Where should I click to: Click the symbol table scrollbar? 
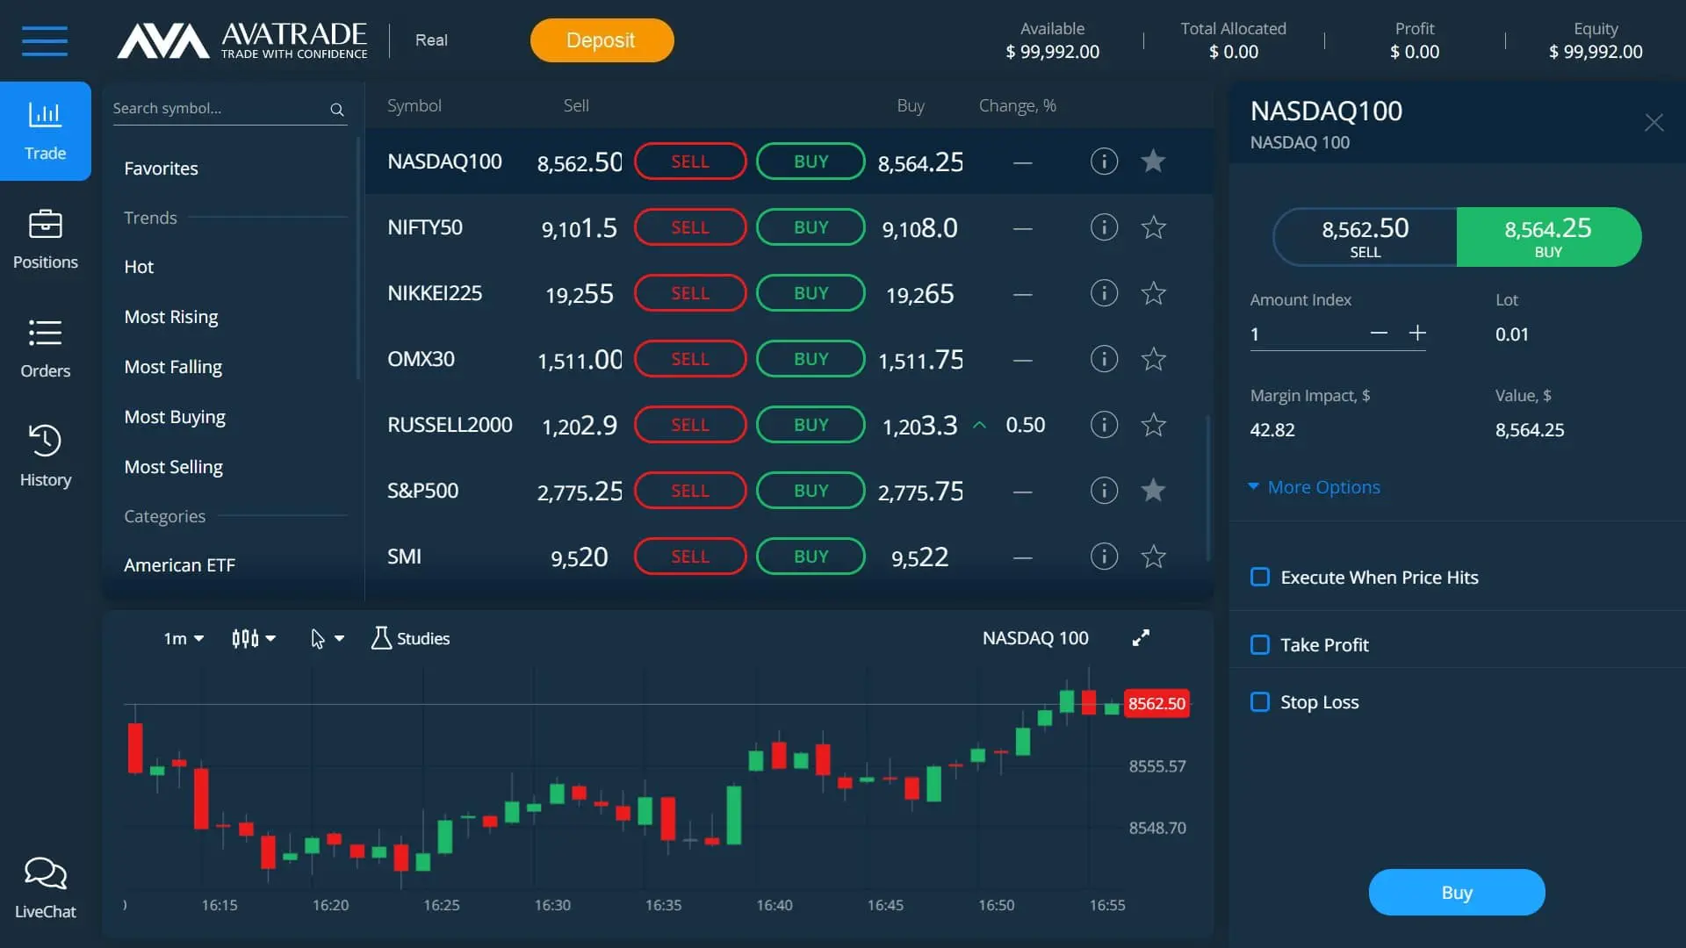[1208, 487]
